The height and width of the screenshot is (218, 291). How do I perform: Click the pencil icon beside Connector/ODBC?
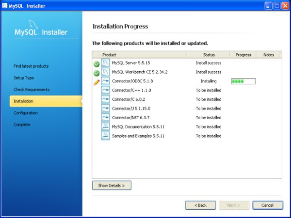(x=97, y=82)
